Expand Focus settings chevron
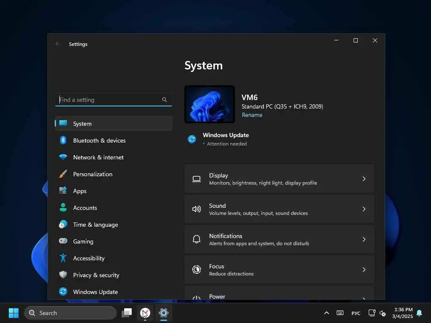The image size is (431, 323). point(364,270)
